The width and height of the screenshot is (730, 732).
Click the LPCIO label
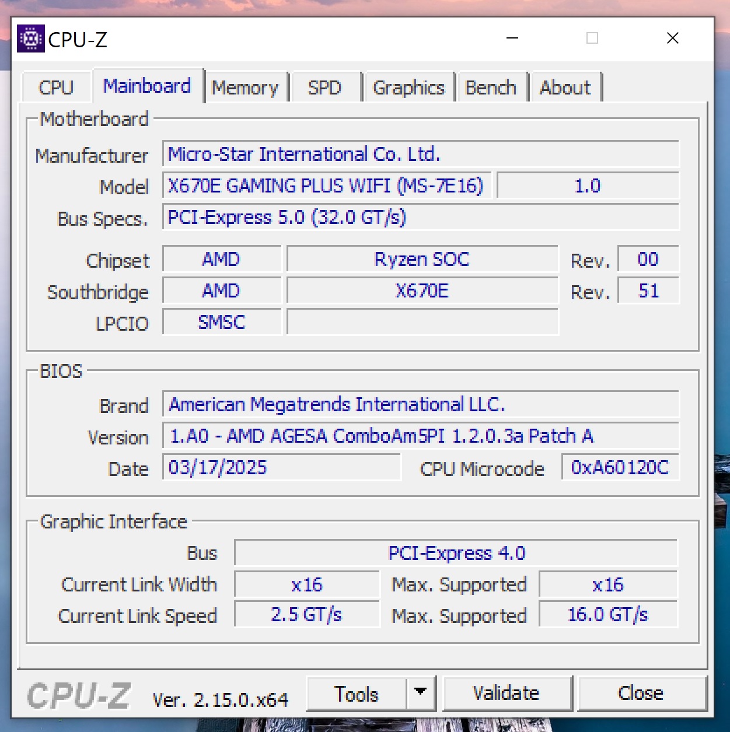122,324
